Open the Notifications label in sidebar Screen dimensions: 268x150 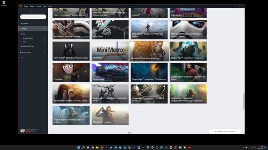point(26,52)
